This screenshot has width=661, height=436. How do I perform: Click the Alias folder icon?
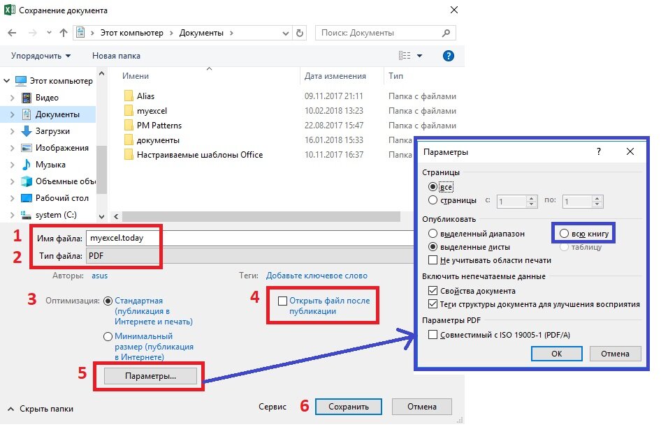[129, 96]
